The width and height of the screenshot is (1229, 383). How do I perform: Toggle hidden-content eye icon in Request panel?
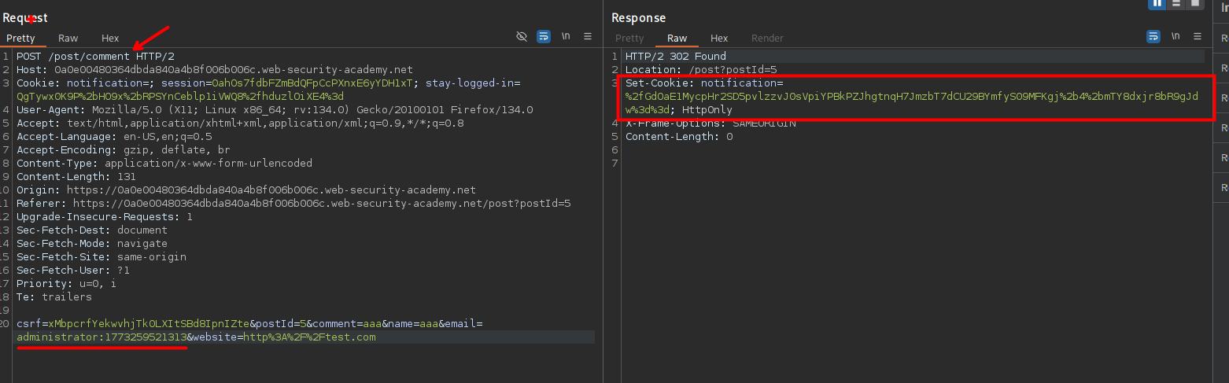521,36
